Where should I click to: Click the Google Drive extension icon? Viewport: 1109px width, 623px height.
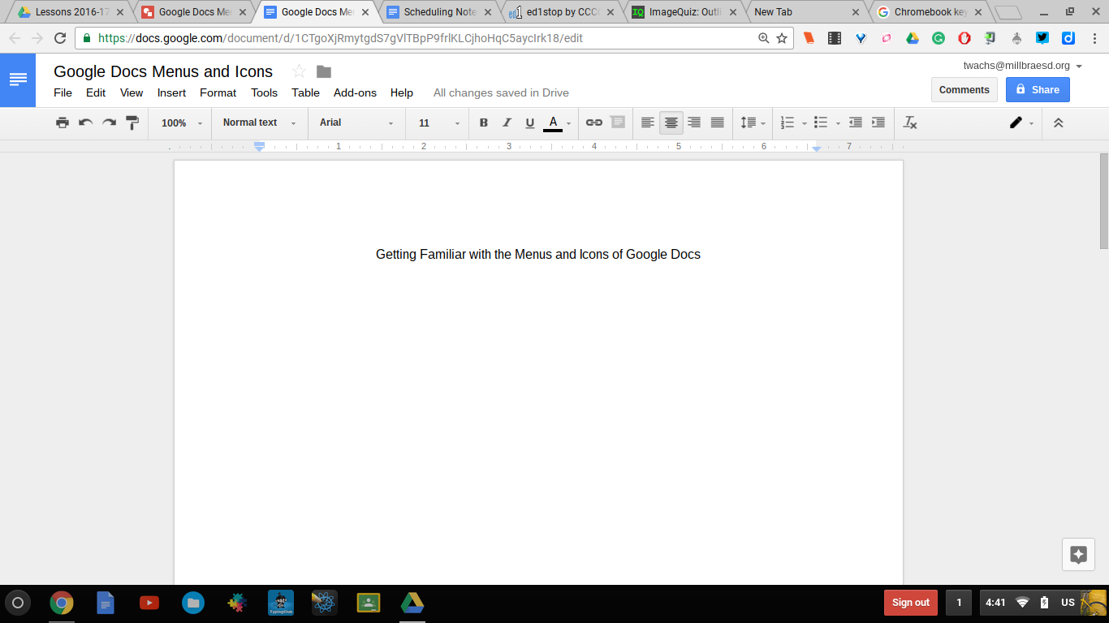tap(912, 38)
